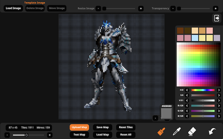Click left arrow of G:128 slider

(x=187, y=111)
